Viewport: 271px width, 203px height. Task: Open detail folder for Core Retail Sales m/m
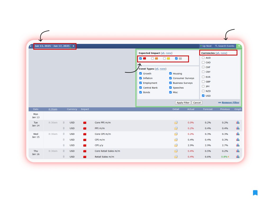[x=176, y=151]
